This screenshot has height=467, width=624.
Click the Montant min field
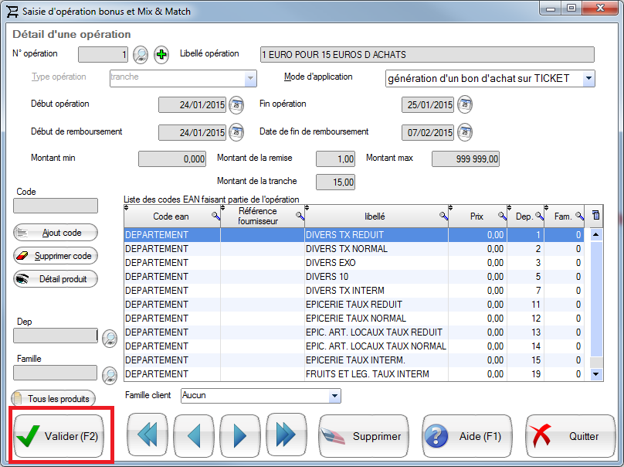[x=172, y=159]
